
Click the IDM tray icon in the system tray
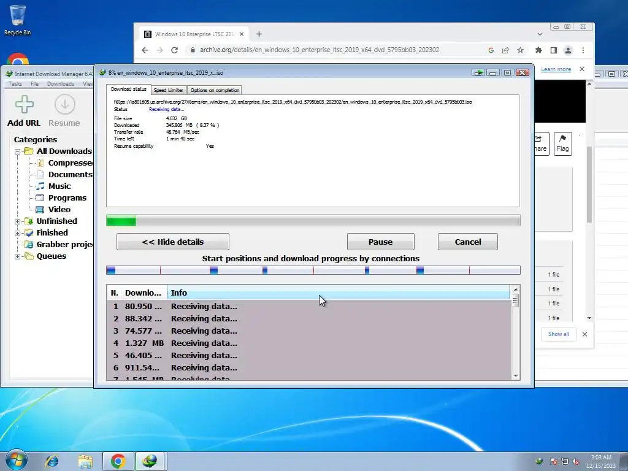[538, 461]
